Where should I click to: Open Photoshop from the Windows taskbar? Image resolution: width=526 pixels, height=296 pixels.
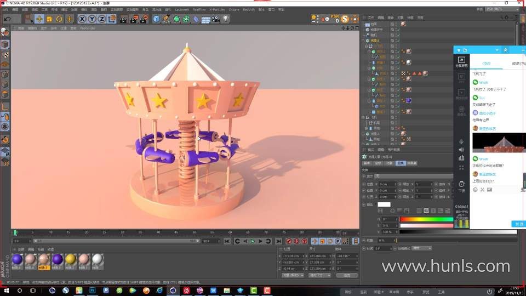point(92,291)
